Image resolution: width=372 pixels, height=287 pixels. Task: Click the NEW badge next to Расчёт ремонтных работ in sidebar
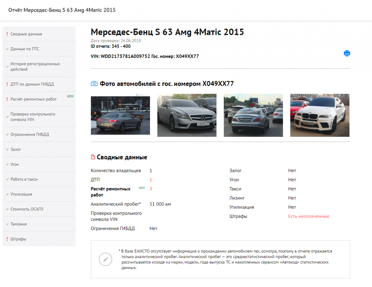pyautogui.click(x=70, y=96)
